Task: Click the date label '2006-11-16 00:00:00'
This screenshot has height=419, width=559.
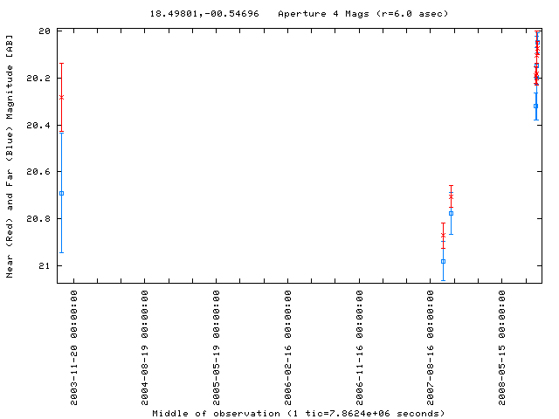Action: [359, 347]
